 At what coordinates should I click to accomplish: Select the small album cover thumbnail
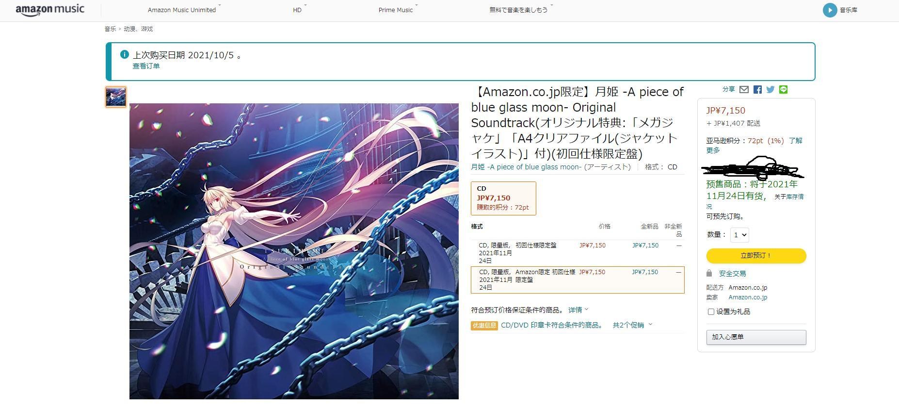pos(116,97)
